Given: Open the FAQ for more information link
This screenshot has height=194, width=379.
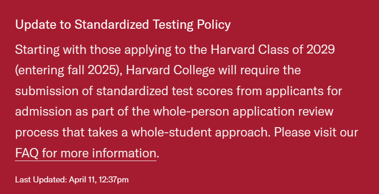Looking at the screenshot, I should tap(86, 153).
